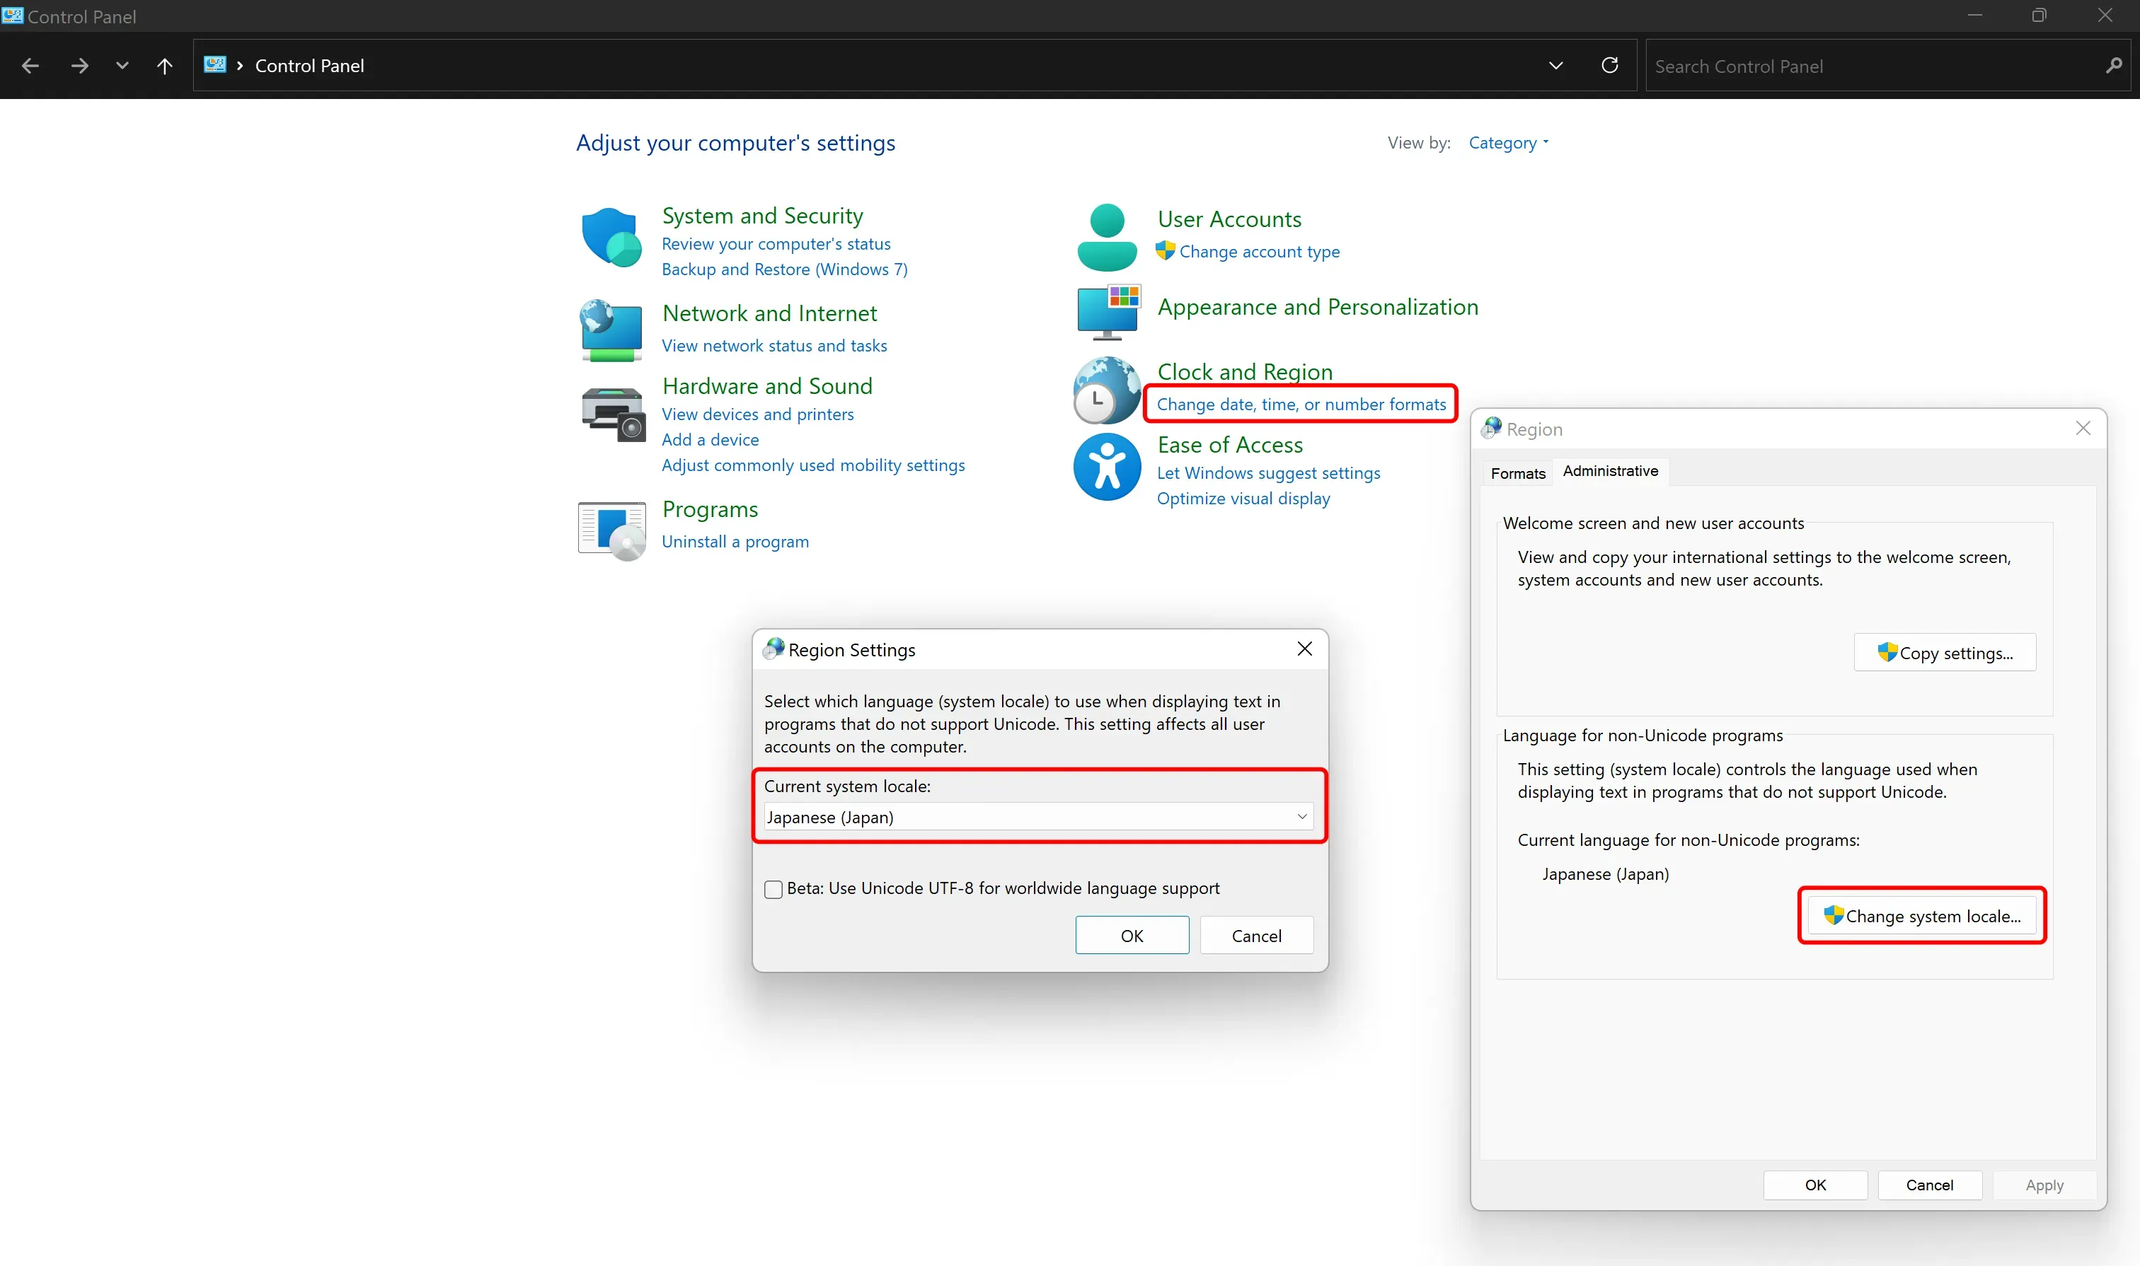This screenshot has height=1266, width=2140.
Task: Refresh the Control Panel view
Action: tap(1609, 66)
